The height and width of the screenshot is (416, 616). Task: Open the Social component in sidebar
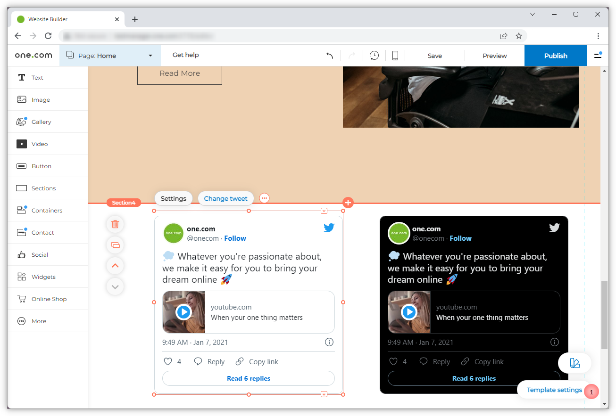click(x=48, y=255)
